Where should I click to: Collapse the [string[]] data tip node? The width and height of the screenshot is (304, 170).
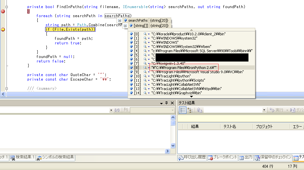[125, 26]
